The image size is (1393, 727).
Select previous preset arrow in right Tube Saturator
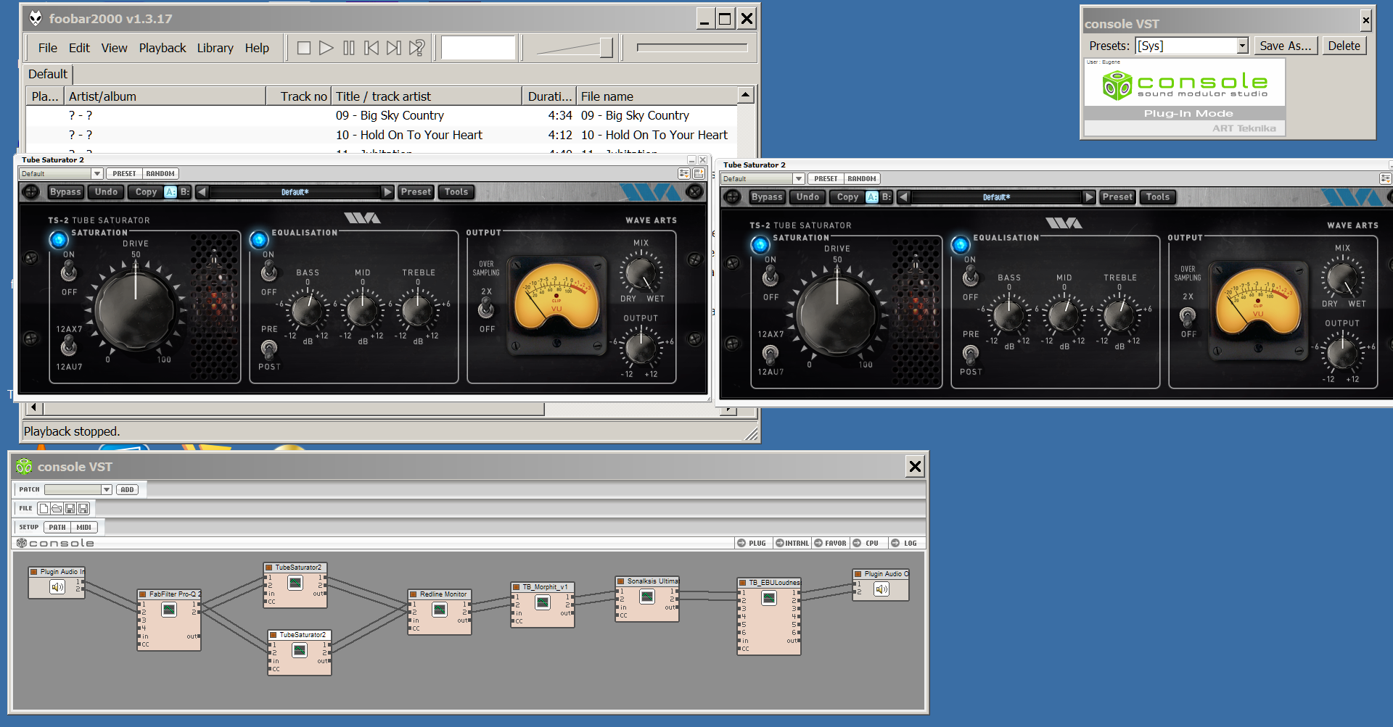click(x=904, y=197)
